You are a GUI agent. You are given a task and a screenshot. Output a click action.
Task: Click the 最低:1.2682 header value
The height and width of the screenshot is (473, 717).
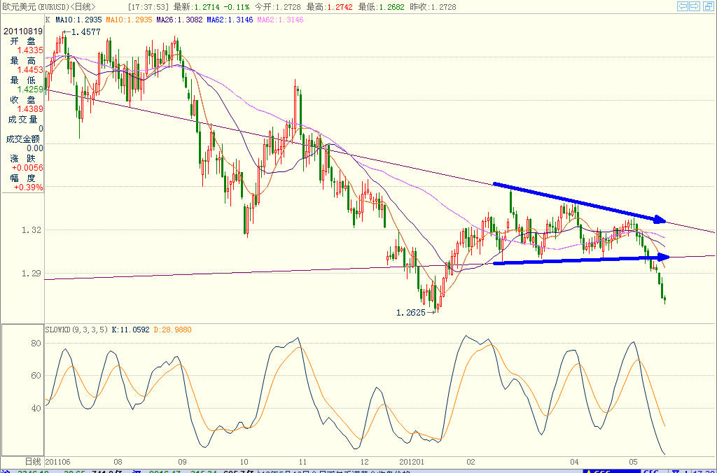pos(382,7)
